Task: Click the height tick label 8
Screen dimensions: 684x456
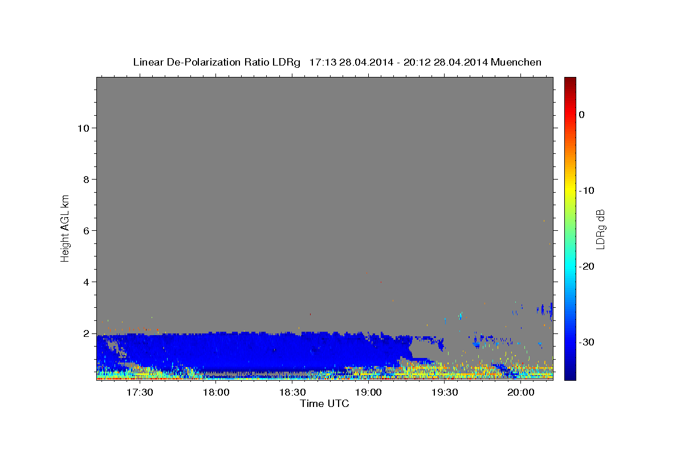Action: [x=87, y=180]
